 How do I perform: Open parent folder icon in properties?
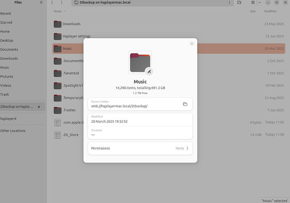(185, 104)
